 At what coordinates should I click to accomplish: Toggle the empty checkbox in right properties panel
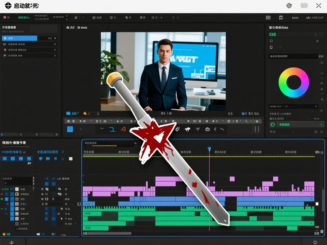[x=271, y=47]
